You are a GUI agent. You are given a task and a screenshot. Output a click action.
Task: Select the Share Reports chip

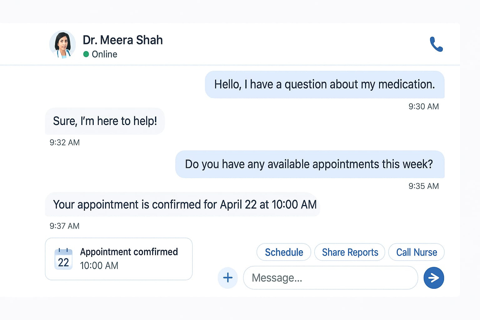point(350,252)
